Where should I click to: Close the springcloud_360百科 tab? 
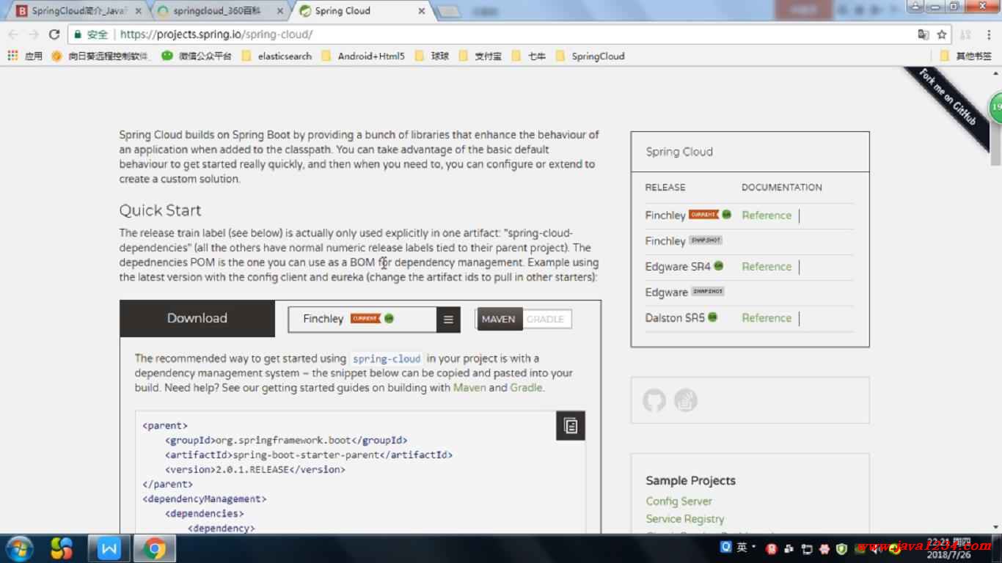click(279, 11)
